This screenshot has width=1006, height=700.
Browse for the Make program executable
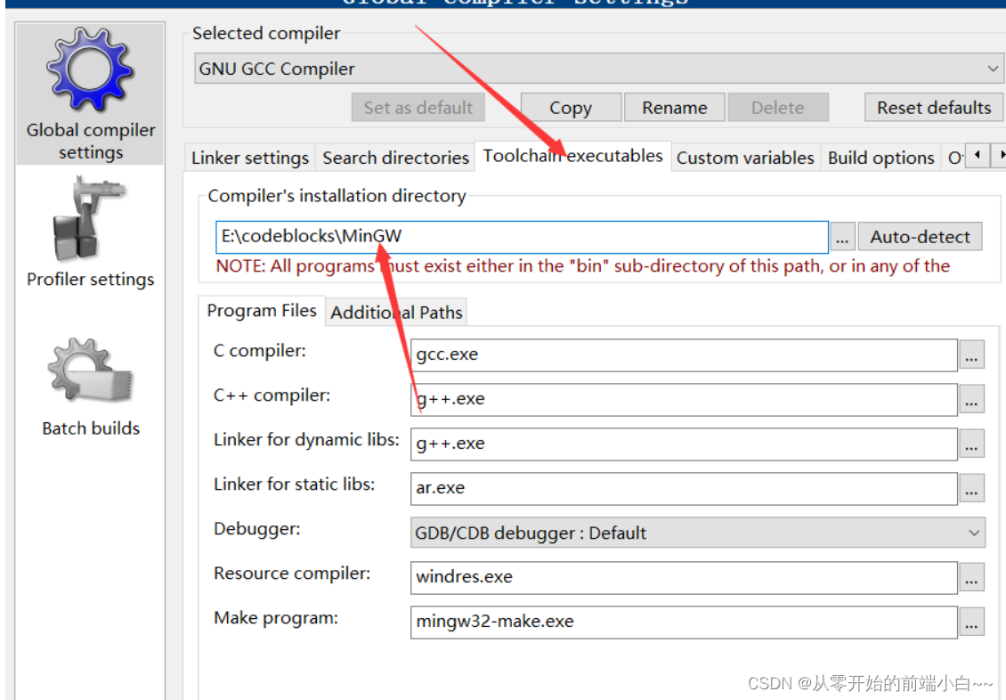pos(971,622)
